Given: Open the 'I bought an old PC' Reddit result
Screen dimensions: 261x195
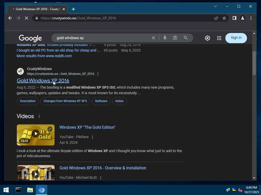Looking at the screenshot, I should pos(58,50).
